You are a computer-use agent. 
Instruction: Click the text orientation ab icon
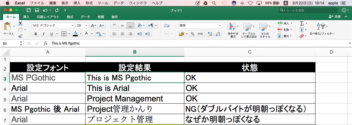[139, 25]
